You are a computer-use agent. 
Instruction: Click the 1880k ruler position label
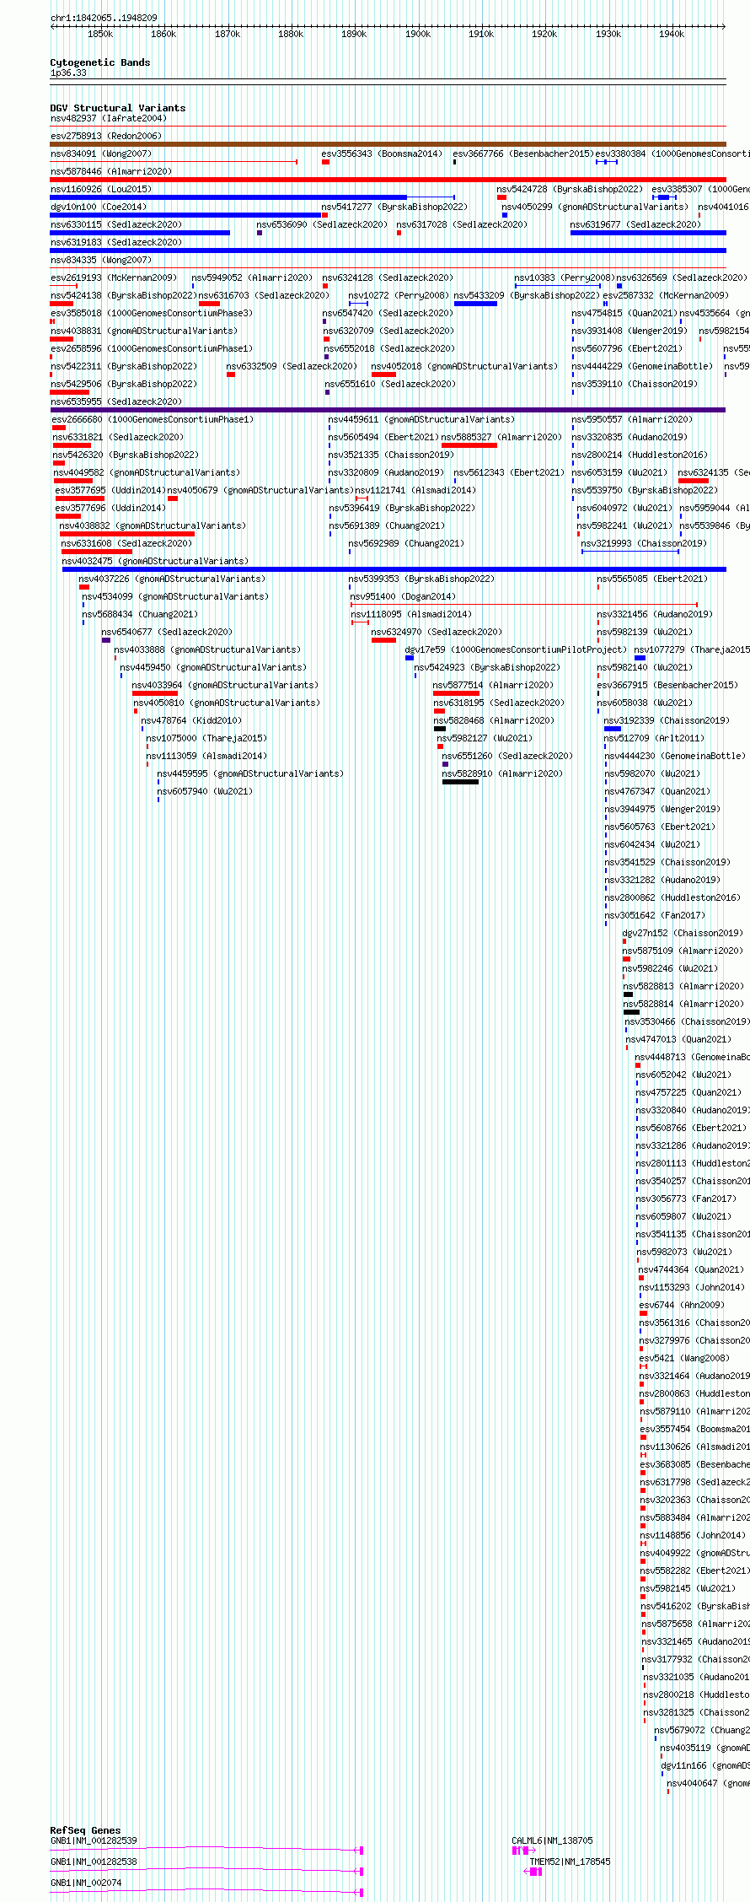(x=291, y=35)
